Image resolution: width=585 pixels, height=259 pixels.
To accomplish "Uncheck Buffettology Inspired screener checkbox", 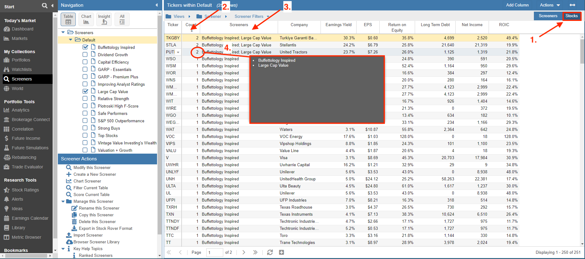I will click(x=85, y=47).
